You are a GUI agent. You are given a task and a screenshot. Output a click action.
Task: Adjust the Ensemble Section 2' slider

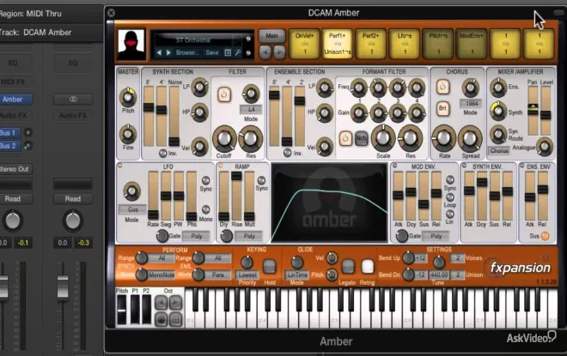point(300,117)
